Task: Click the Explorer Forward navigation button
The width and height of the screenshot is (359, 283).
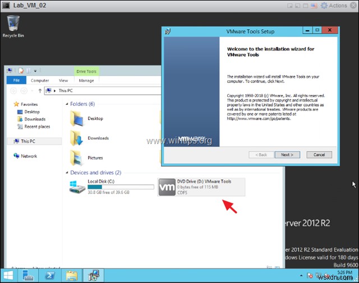Action: click(24, 91)
